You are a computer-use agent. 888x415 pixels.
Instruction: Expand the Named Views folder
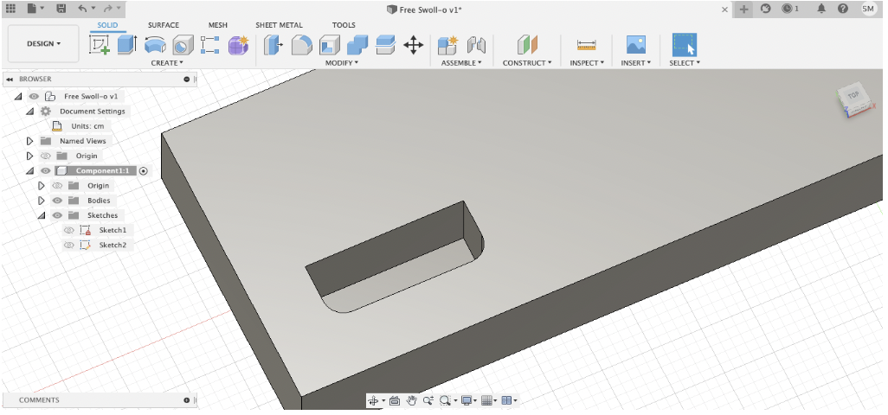coord(30,141)
